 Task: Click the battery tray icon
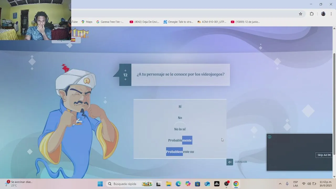pos(314,184)
